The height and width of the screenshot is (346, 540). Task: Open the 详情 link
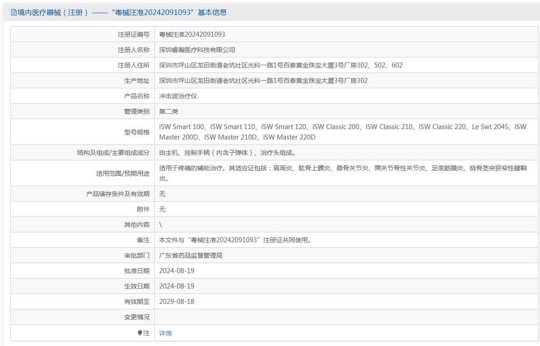point(165,333)
